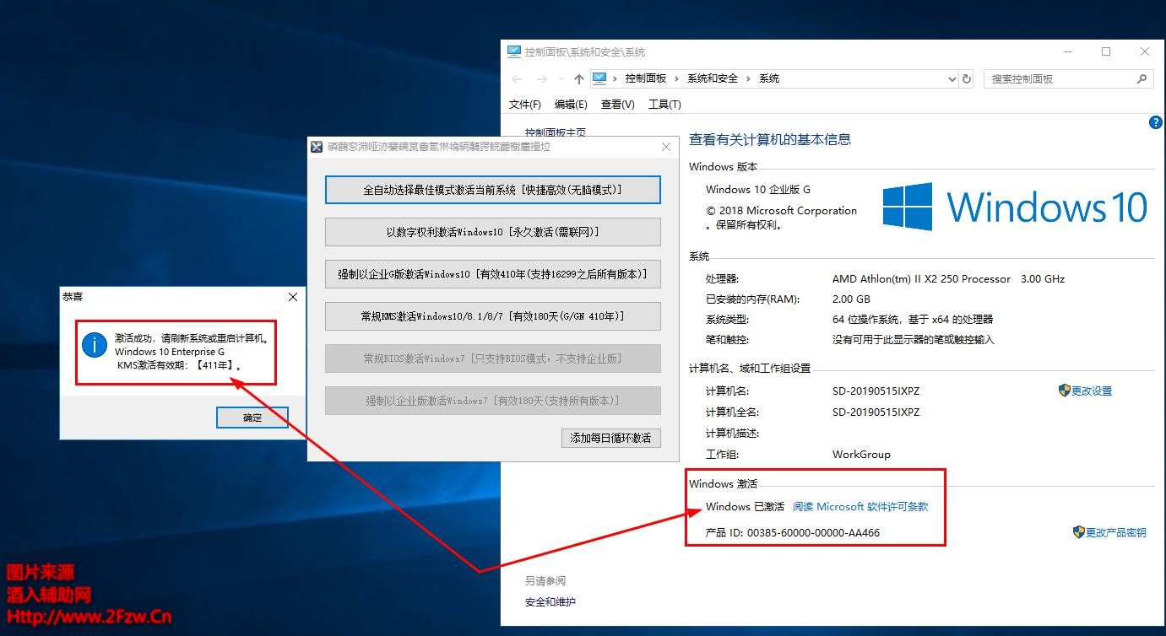Maximize the Control Panel window
This screenshot has height=636, width=1166.
tap(1106, 51)
